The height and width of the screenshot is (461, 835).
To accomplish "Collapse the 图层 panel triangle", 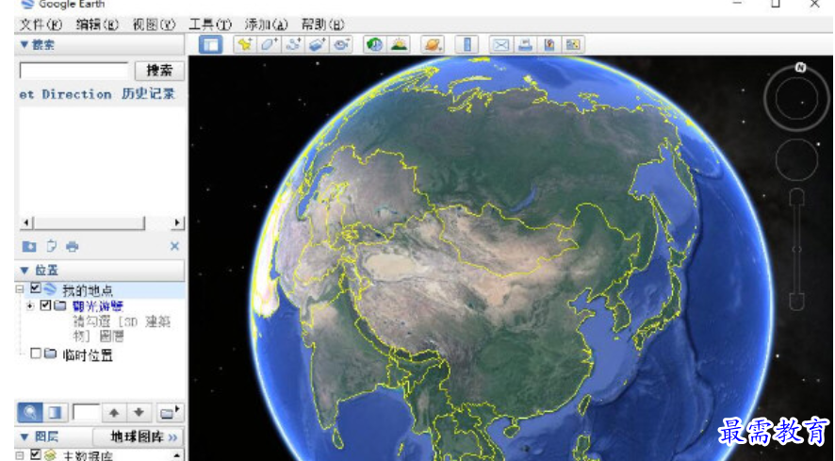I will tap(24, 436).
